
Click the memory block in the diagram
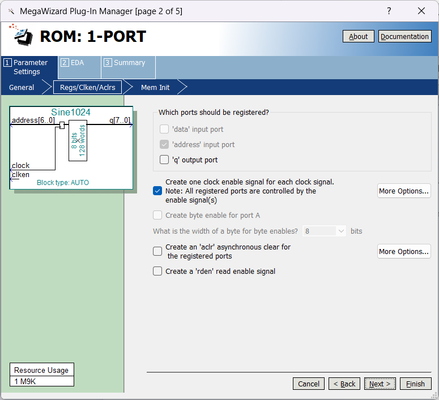[x=78, y=141]
